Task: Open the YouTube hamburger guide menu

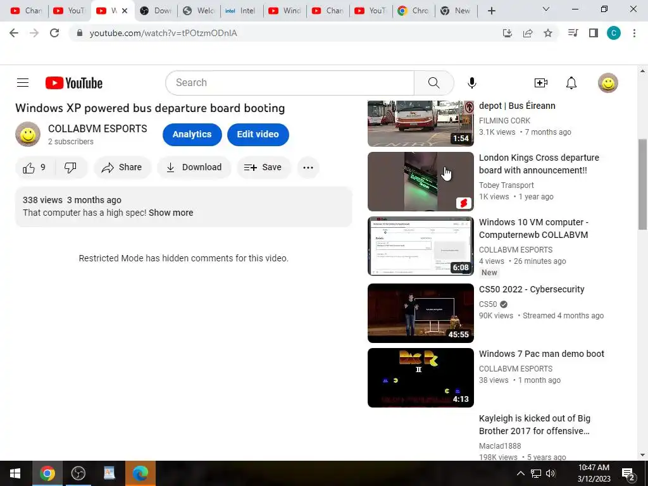Action: click(23, 83)
